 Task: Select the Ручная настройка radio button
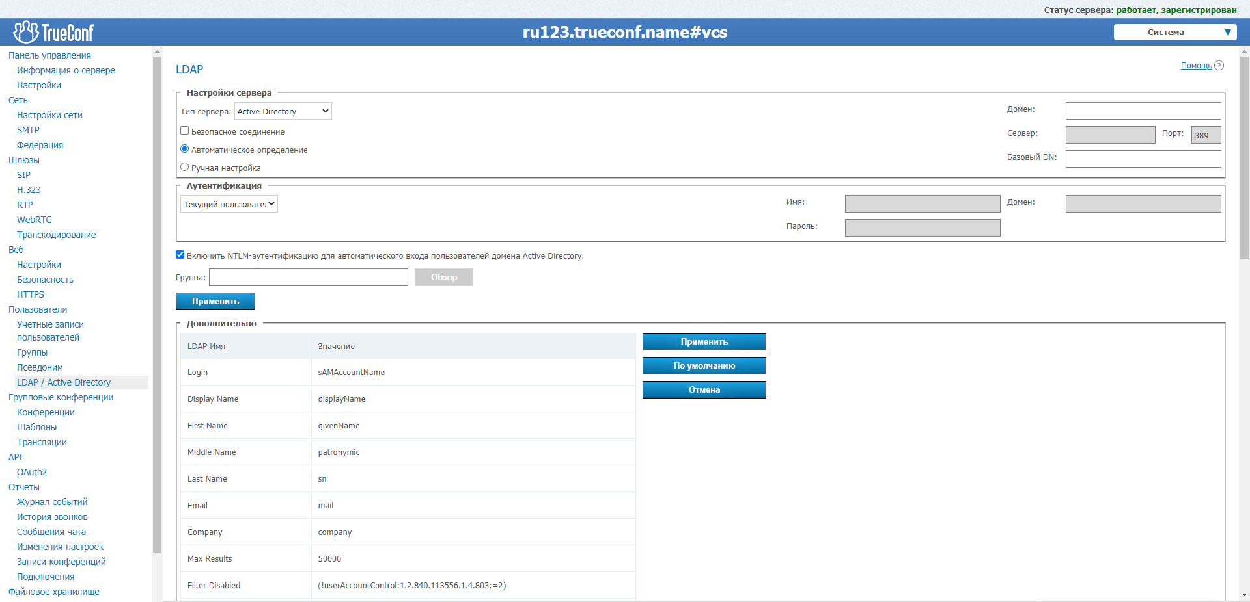click(x=185, y=167)
